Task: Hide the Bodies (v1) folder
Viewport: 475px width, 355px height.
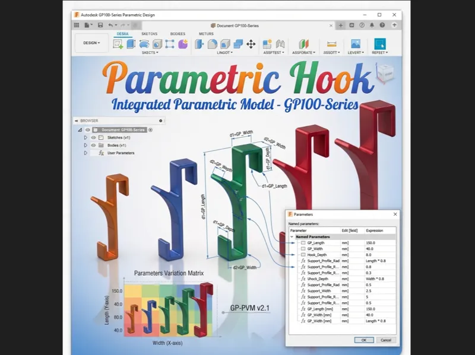Action: click(93, 145)
